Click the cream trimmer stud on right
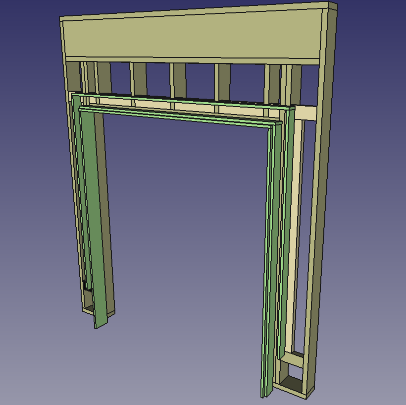Screen dimensions: 406x405 [x=294, y=233]
